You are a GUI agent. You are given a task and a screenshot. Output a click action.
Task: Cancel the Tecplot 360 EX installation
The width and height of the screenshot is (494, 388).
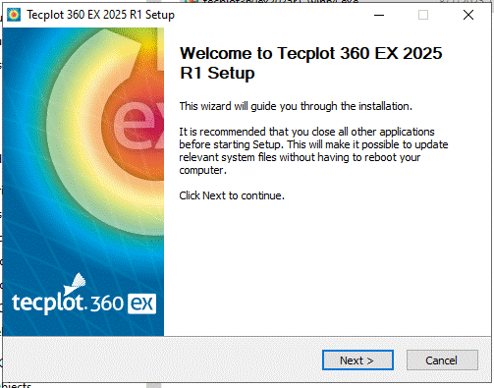click(x=442, y=360)
